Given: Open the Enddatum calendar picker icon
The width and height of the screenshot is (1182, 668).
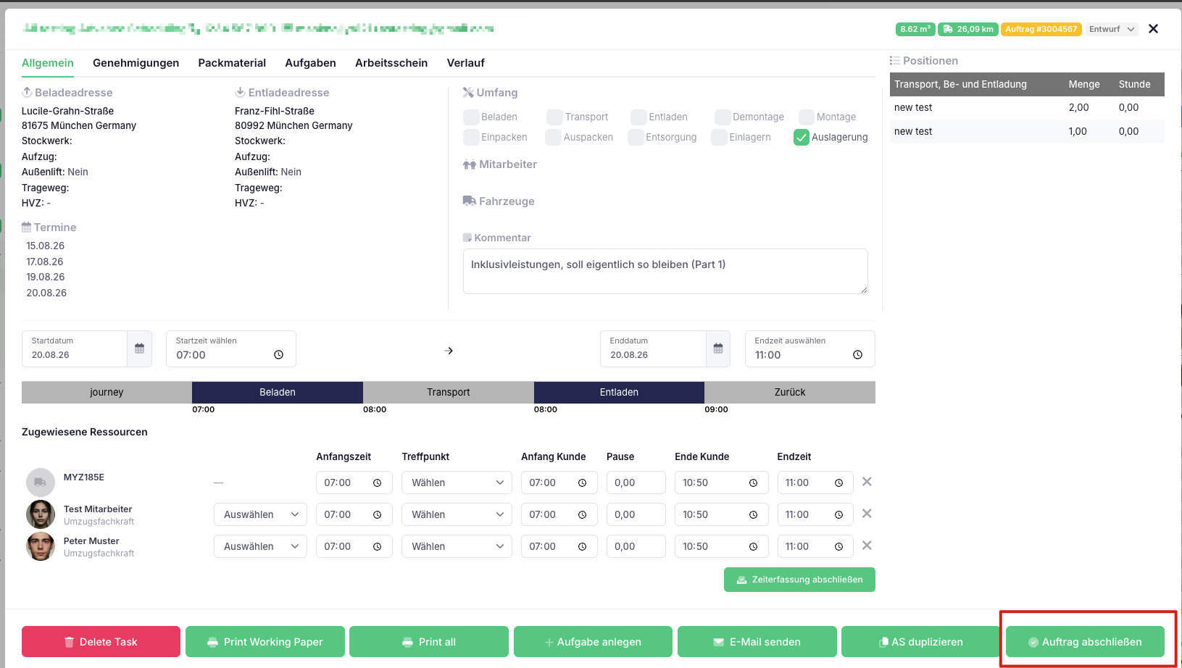Looking at the screenshot, I should [717, 348].
